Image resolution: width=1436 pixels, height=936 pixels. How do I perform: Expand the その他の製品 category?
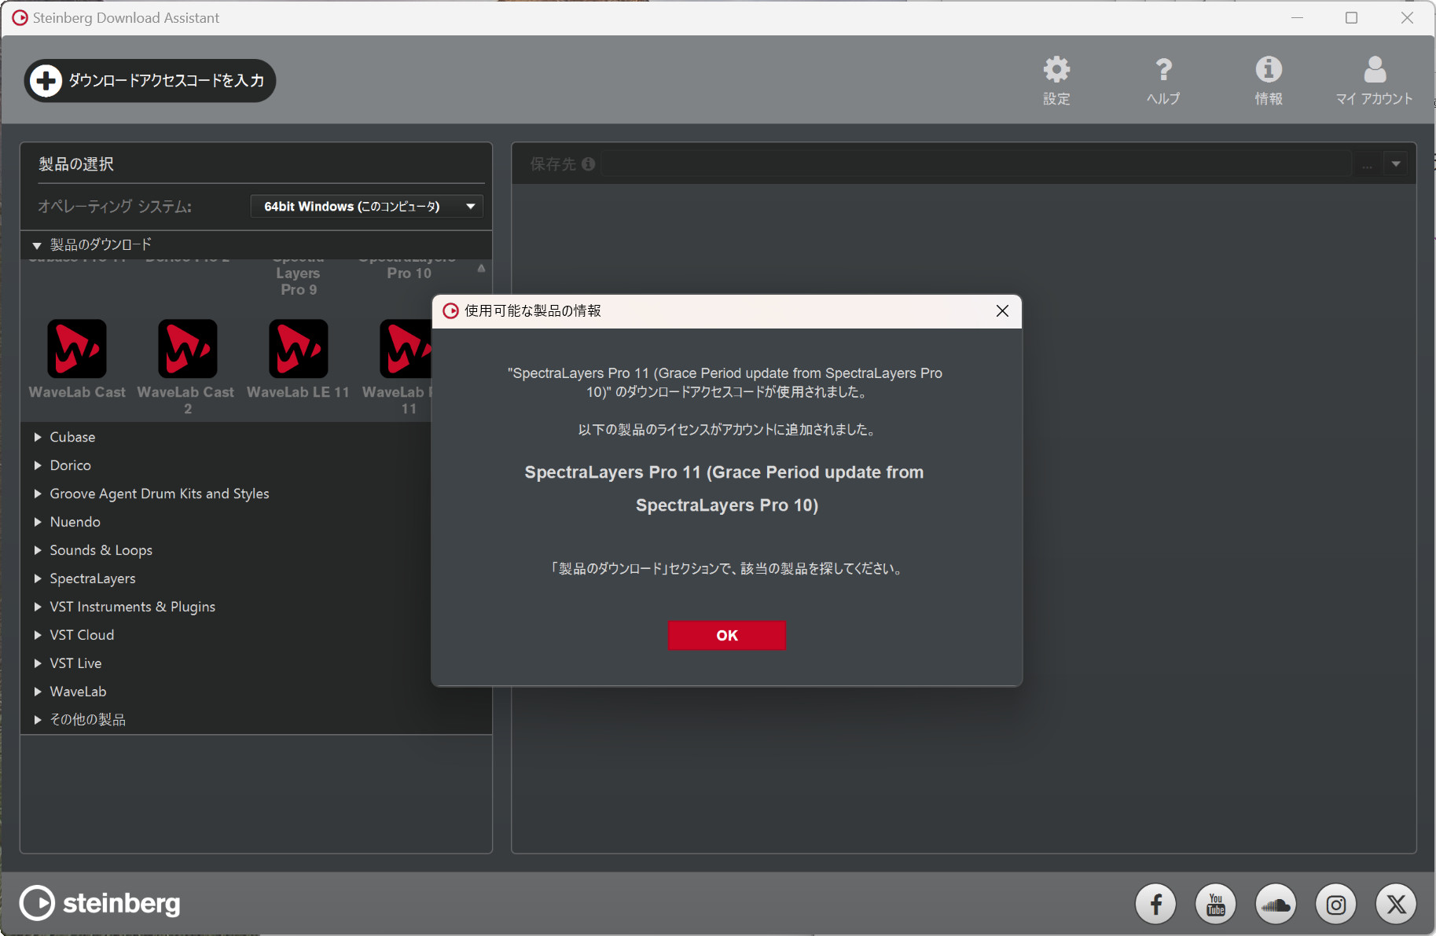coord(37,720)
